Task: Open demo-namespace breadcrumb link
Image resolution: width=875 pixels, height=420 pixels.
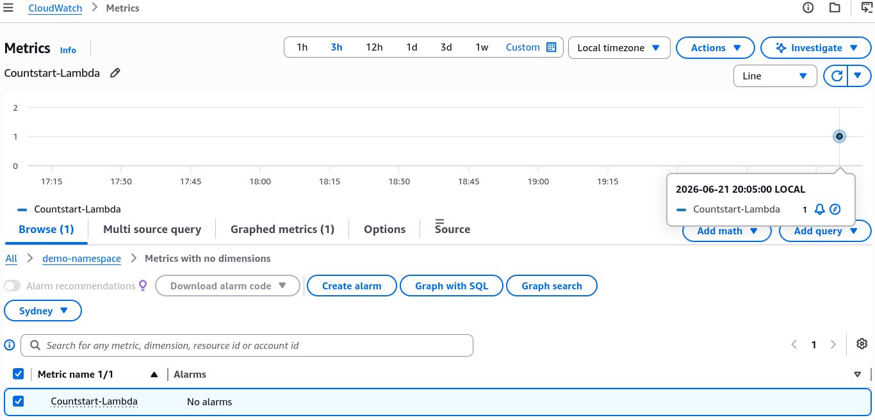Action: coord(81,259)
